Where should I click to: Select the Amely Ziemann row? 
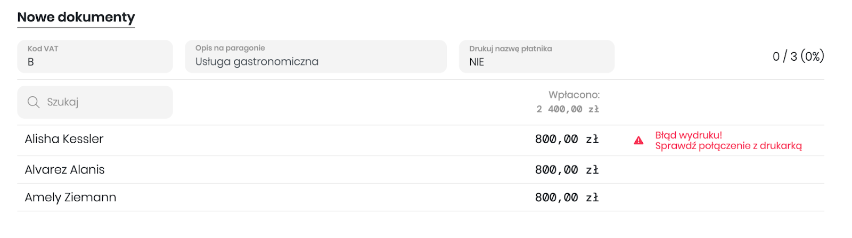click(421, 198)
